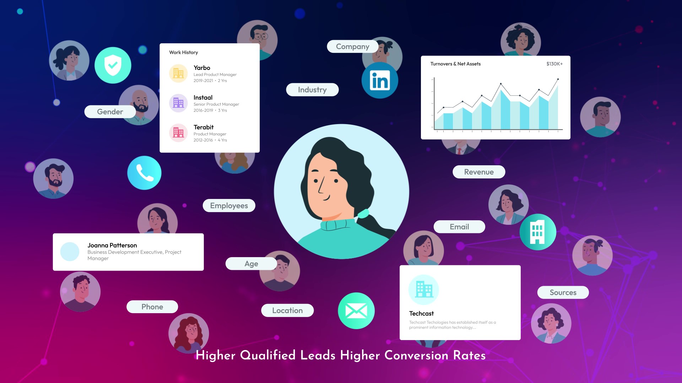The image size is (682, 383).
Task: Toggle the Age filter label
Action: (x=251, y=263)
